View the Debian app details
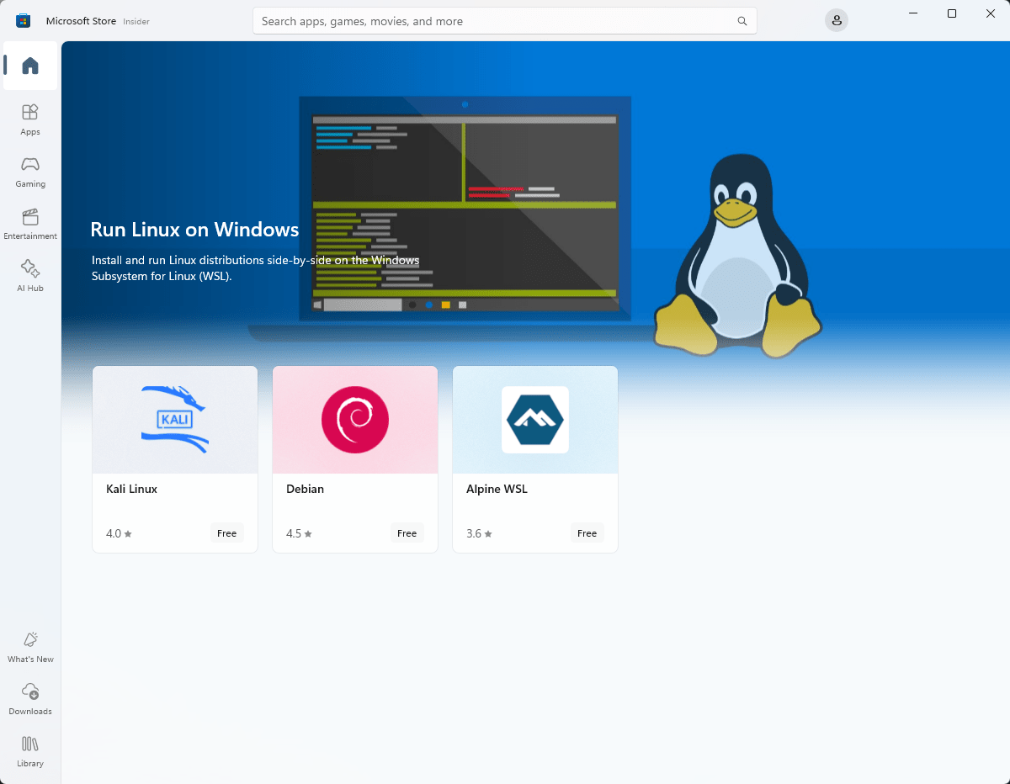The width and height of the screenshot is (1010, 784). pos(354,458)
